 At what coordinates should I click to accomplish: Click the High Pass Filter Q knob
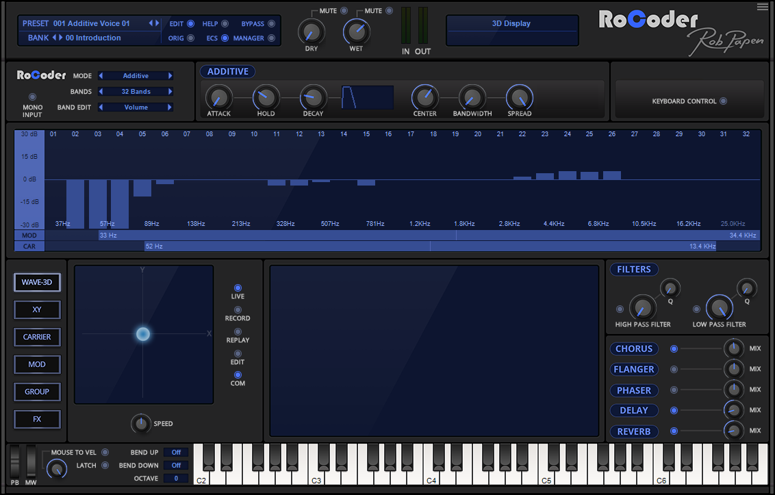point(670,288)
